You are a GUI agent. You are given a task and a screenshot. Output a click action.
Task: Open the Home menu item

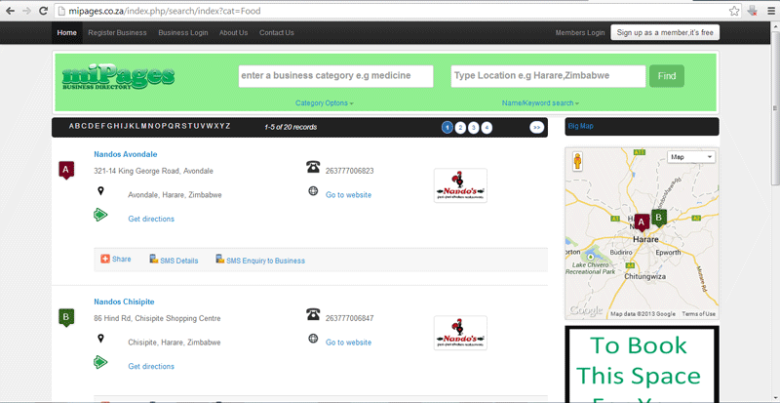tap(66, 33)
